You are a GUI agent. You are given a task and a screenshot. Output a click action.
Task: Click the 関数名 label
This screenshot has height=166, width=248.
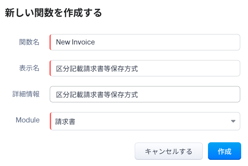coord(29,42)
